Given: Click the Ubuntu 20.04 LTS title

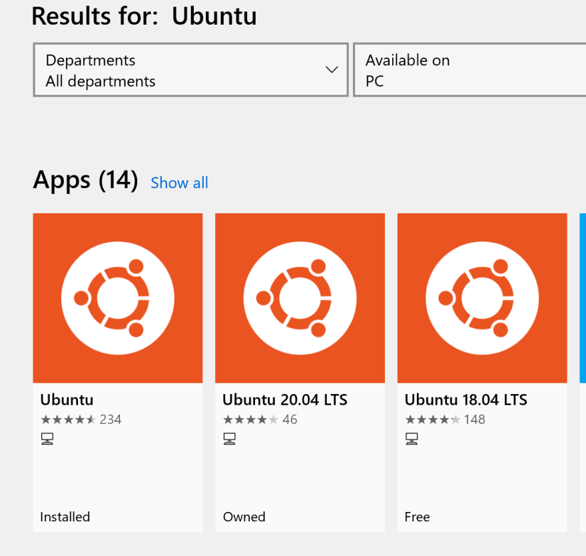Looking at the screenshot, I should 285,399.
